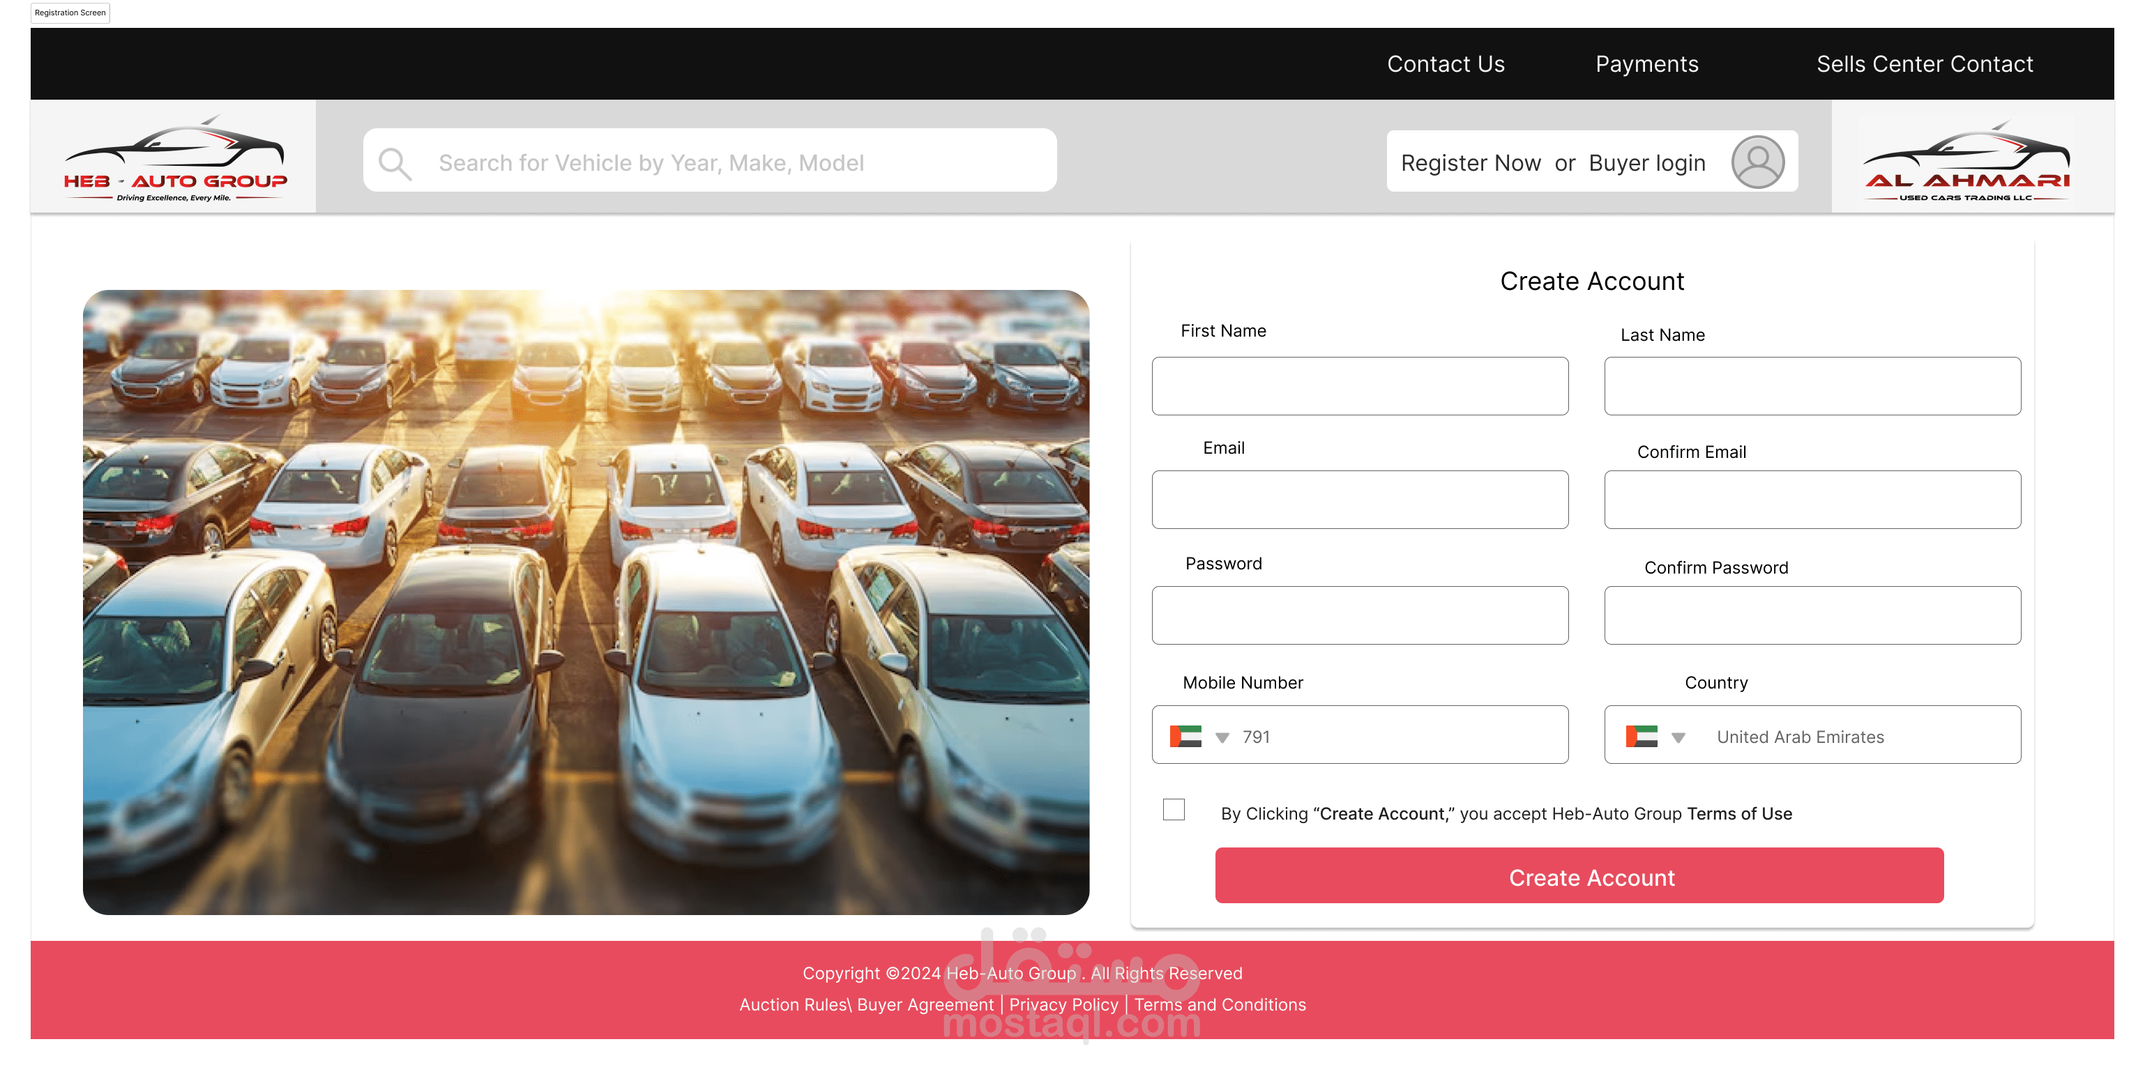Select Sells Center Contact menu item
Image resolution: width=2145 pixels, height=1067 pixels.
(1925, 64)
